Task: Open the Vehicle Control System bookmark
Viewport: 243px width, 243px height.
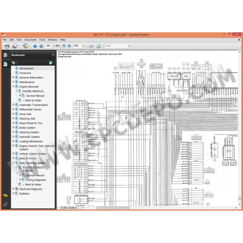Action: 33,154
